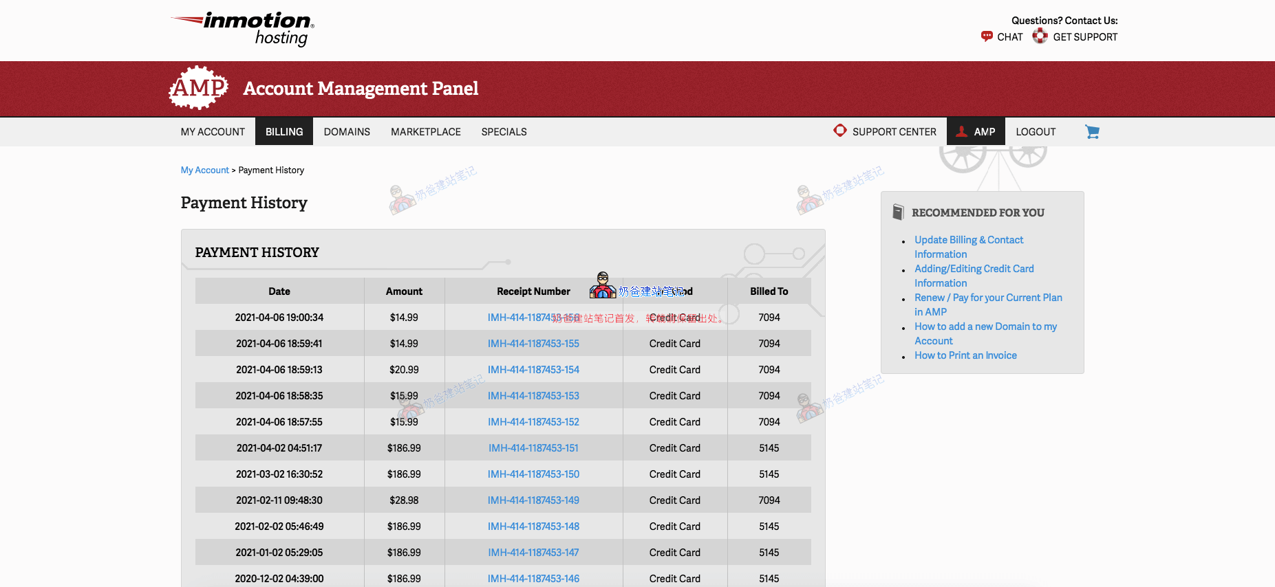
Task: Open receipt IMH-414-1187453-151
Action: [533, 448]
